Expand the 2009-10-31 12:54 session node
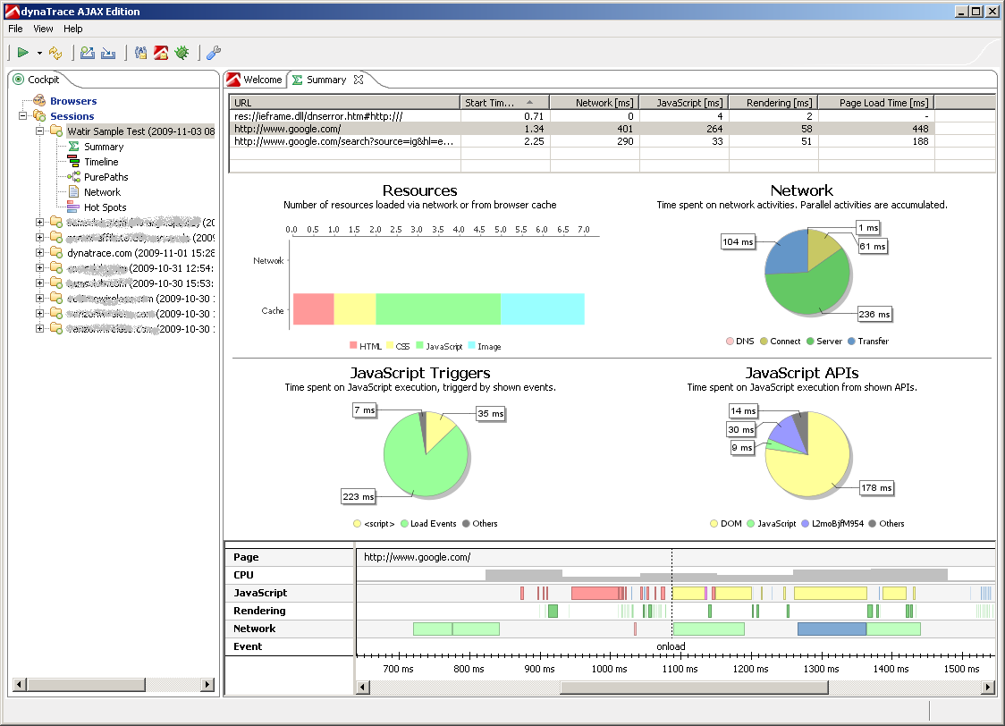 point(39,268)
